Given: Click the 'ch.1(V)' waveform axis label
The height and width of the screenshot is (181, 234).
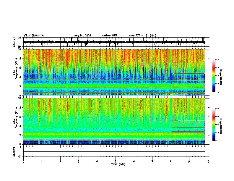Looking at the screenshot, I should [x=14, y=42].
